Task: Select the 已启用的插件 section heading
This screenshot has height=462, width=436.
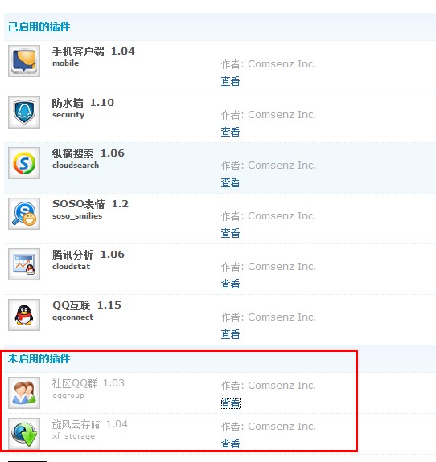Action: tap(39, 27)
